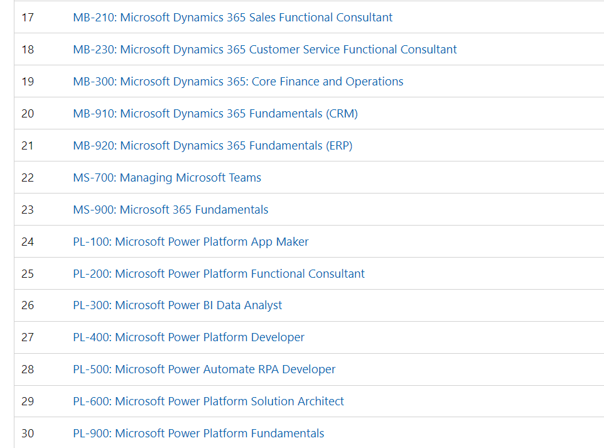
Task: Open MB-300 Core Finance and Operations
Action: click(238, 82)
